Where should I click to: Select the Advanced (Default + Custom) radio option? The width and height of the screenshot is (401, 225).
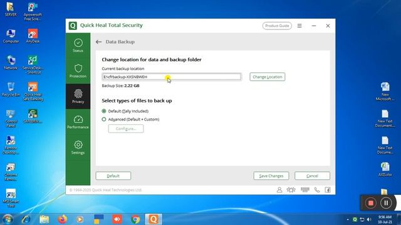coord(104,119)
